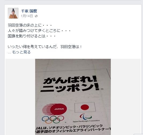Click the Japanese flag in the photo
This screenshot has width=143, height=135.
[x=85, y=107]
